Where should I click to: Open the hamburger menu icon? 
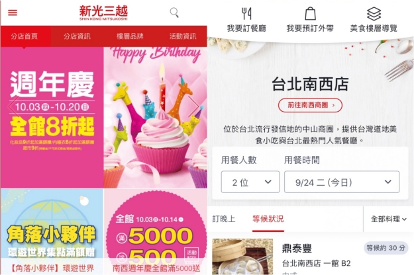[x=13, y=13]
